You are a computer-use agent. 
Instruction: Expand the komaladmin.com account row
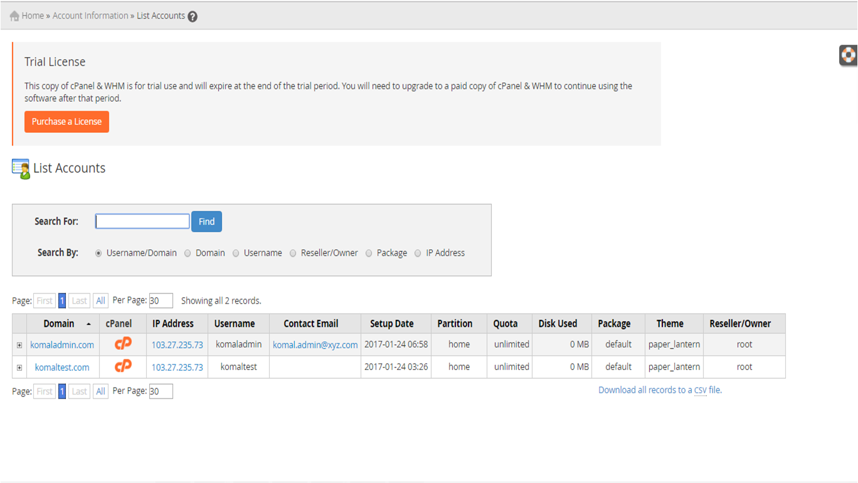tap(19, 345)
